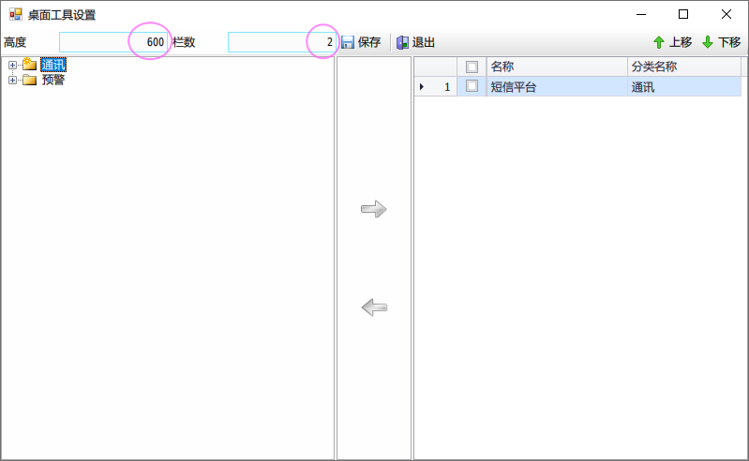749x461 pixels.
Task: Click the 名称 column header
Action: (557, 67)
